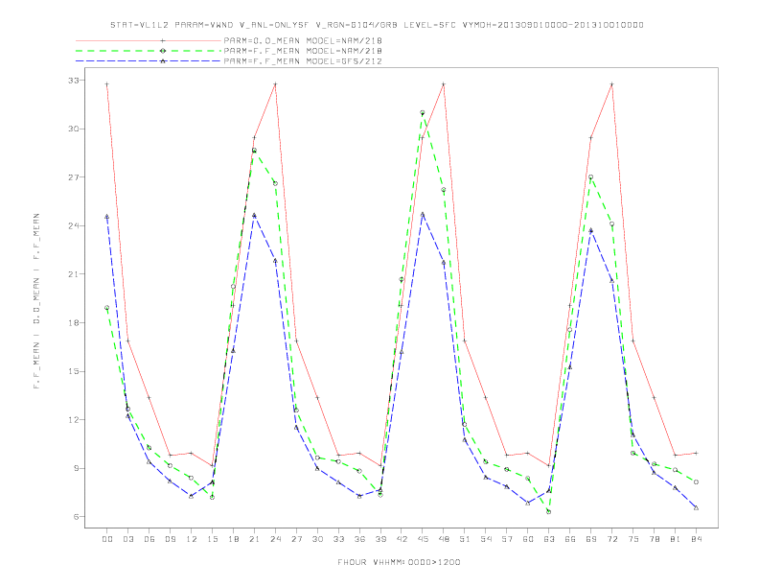The image size is (759, 587).
Task: Click y-axis tick label 24
Action: (74, 225)
